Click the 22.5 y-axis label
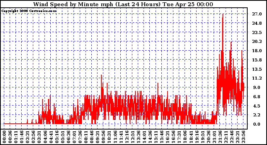The image size is (267, 145). [257, 32]
